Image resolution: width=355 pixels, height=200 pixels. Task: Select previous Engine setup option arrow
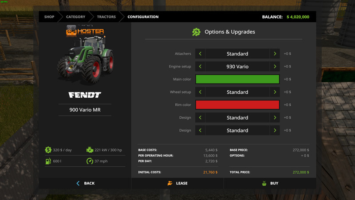pos(200,67)
